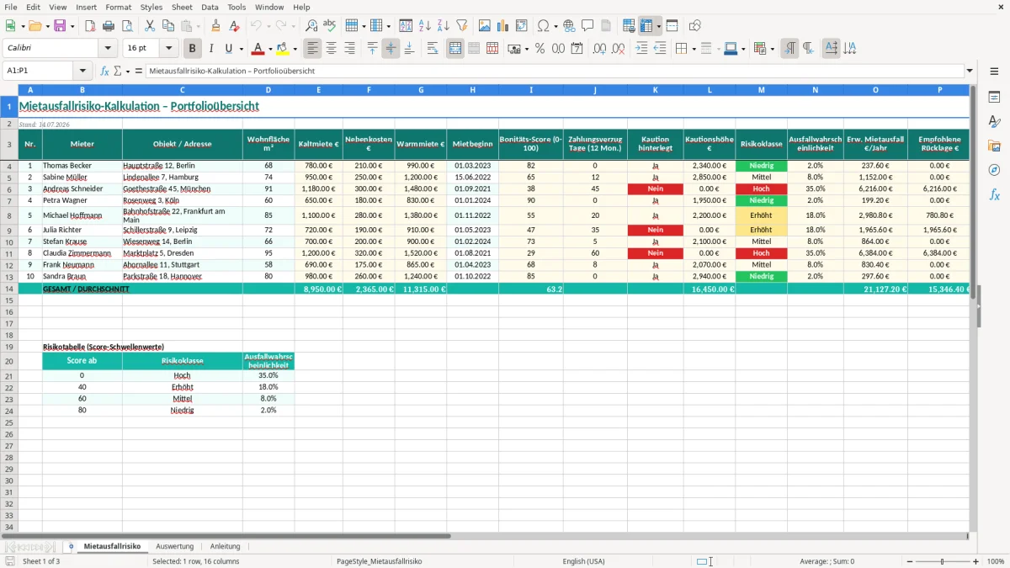Screen dimensions: 1010x568
Task: Click the 100% zoom level
Action: (996, 561)
